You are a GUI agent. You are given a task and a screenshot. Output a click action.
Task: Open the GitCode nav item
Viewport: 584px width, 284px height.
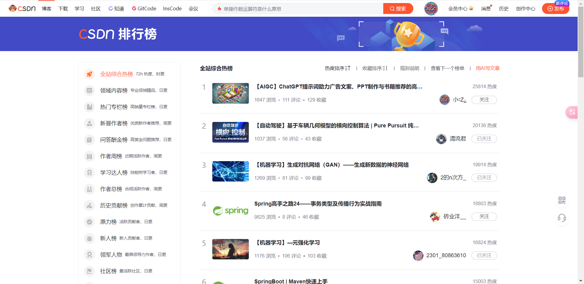(x=144, y=9)
